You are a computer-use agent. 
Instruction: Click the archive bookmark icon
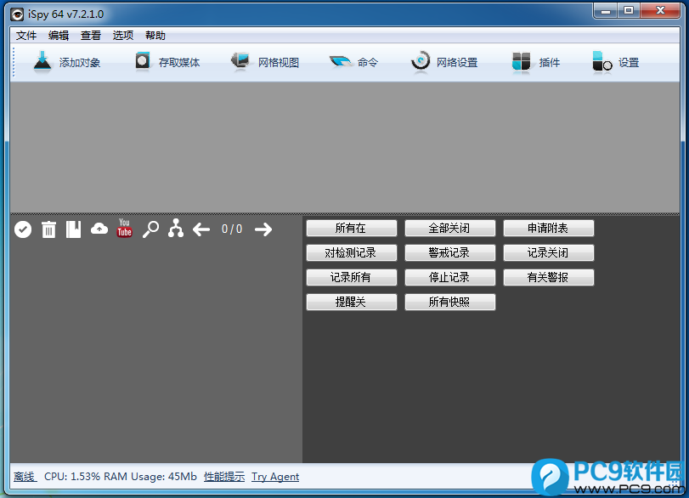(74, 229)
